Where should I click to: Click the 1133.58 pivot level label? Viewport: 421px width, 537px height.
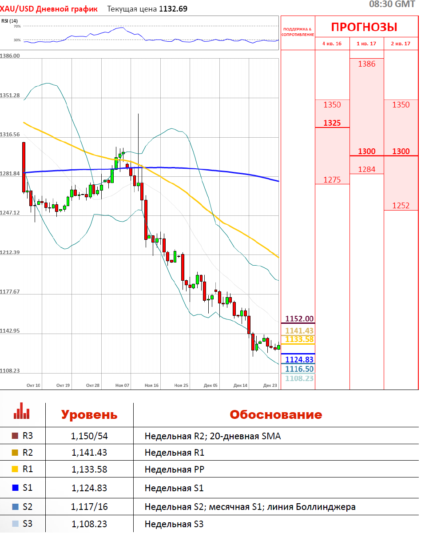coord(299,339)
